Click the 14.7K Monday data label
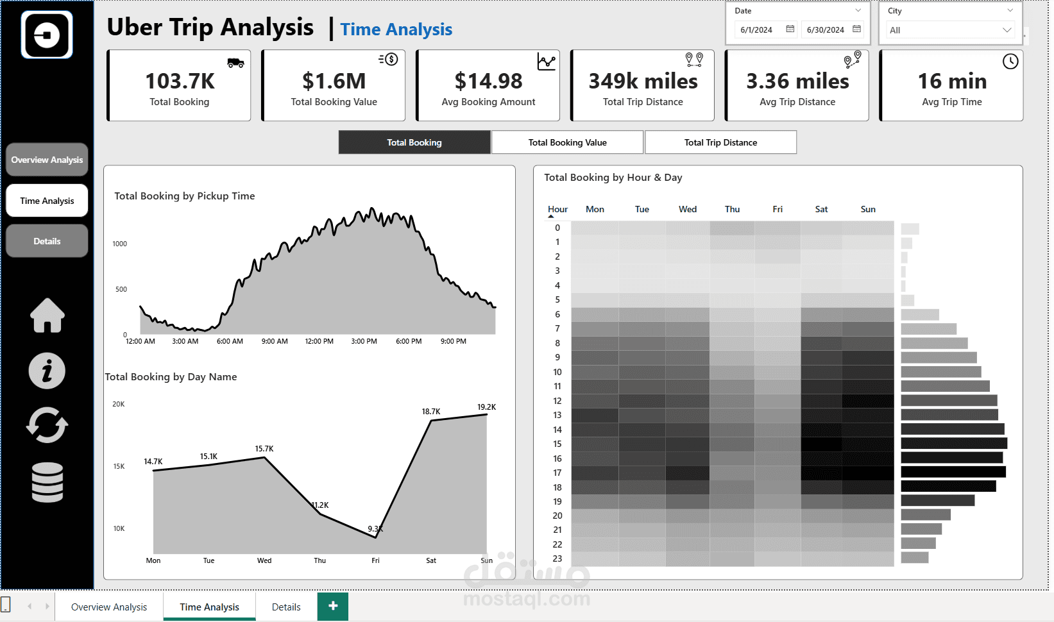This screenshot has width=1054, height=622. pos(153,462)
